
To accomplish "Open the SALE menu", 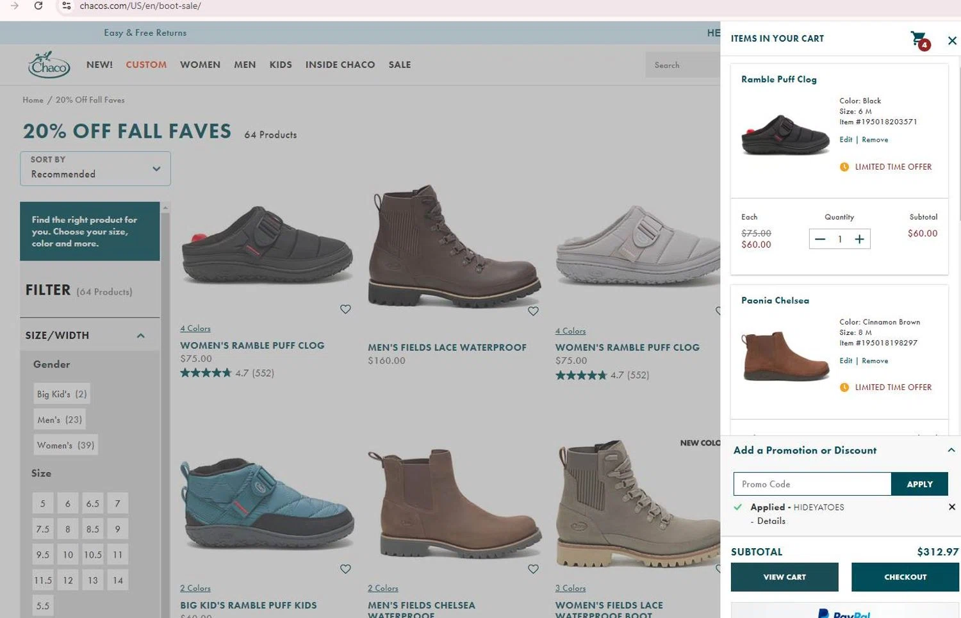I will 400,65.
